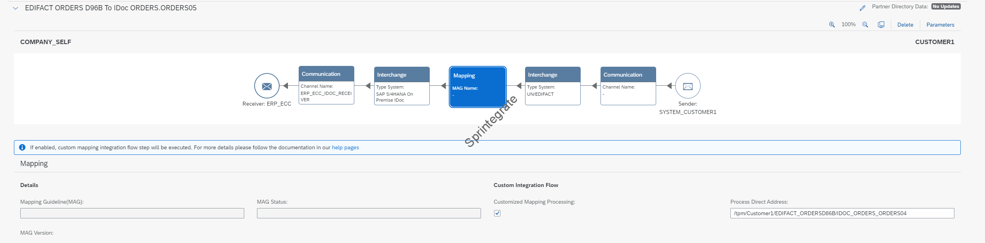The width and height of the screenshot is (985, 243).
Task: Click the pencil edit icon for Partner Directory Data
Action: pos(862,8)
